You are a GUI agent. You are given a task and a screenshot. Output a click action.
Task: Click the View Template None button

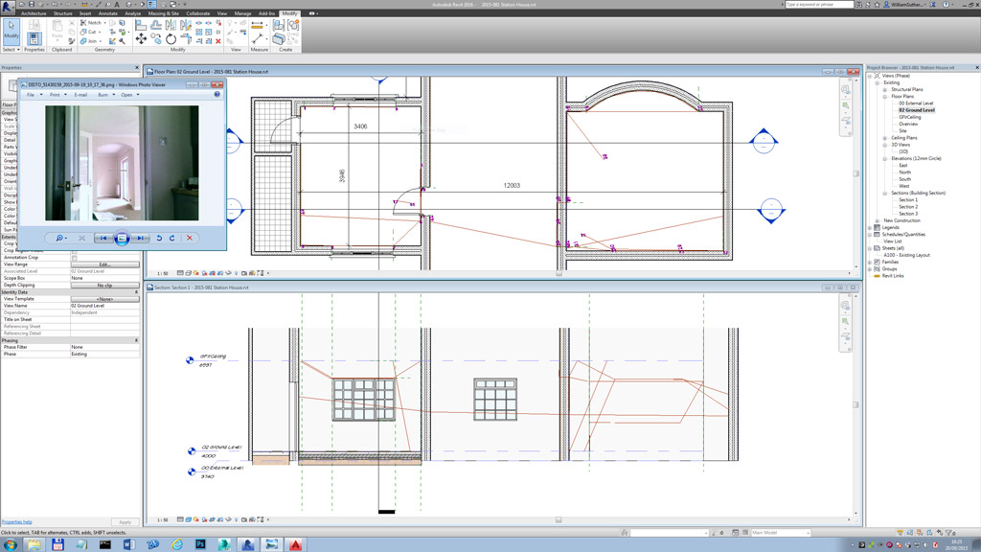(x=105, y=299)
